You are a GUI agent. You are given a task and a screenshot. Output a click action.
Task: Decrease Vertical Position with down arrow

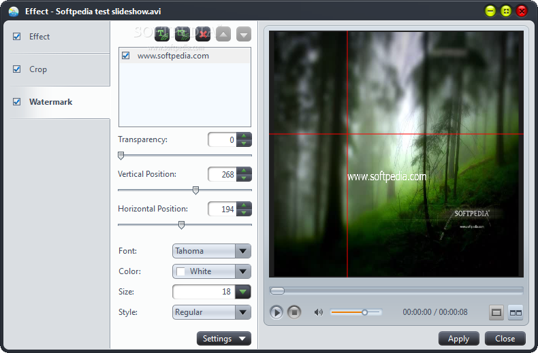pyautogui.click(x=244, y=178)
